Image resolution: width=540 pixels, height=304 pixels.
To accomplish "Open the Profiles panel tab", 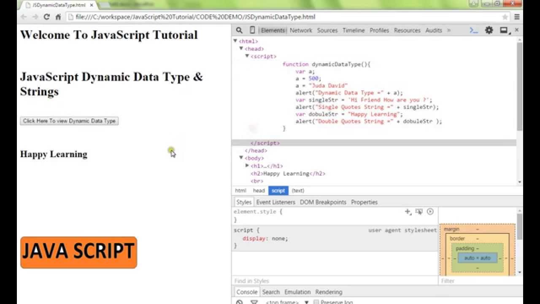I will tap(379, 30).
